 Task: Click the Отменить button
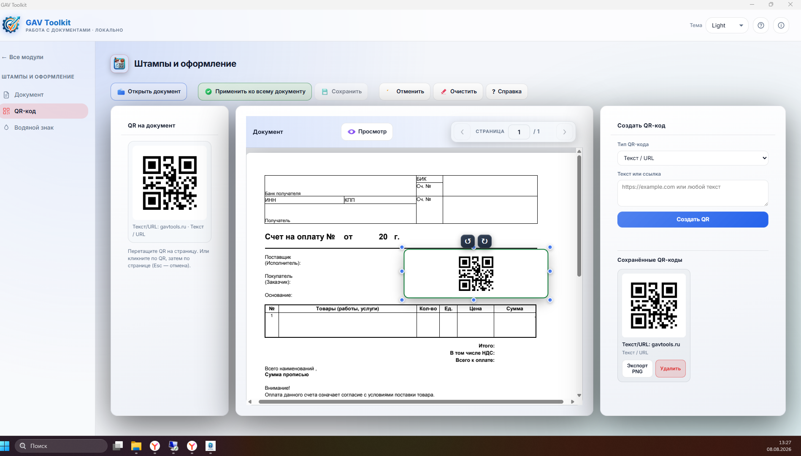[405, 92]
